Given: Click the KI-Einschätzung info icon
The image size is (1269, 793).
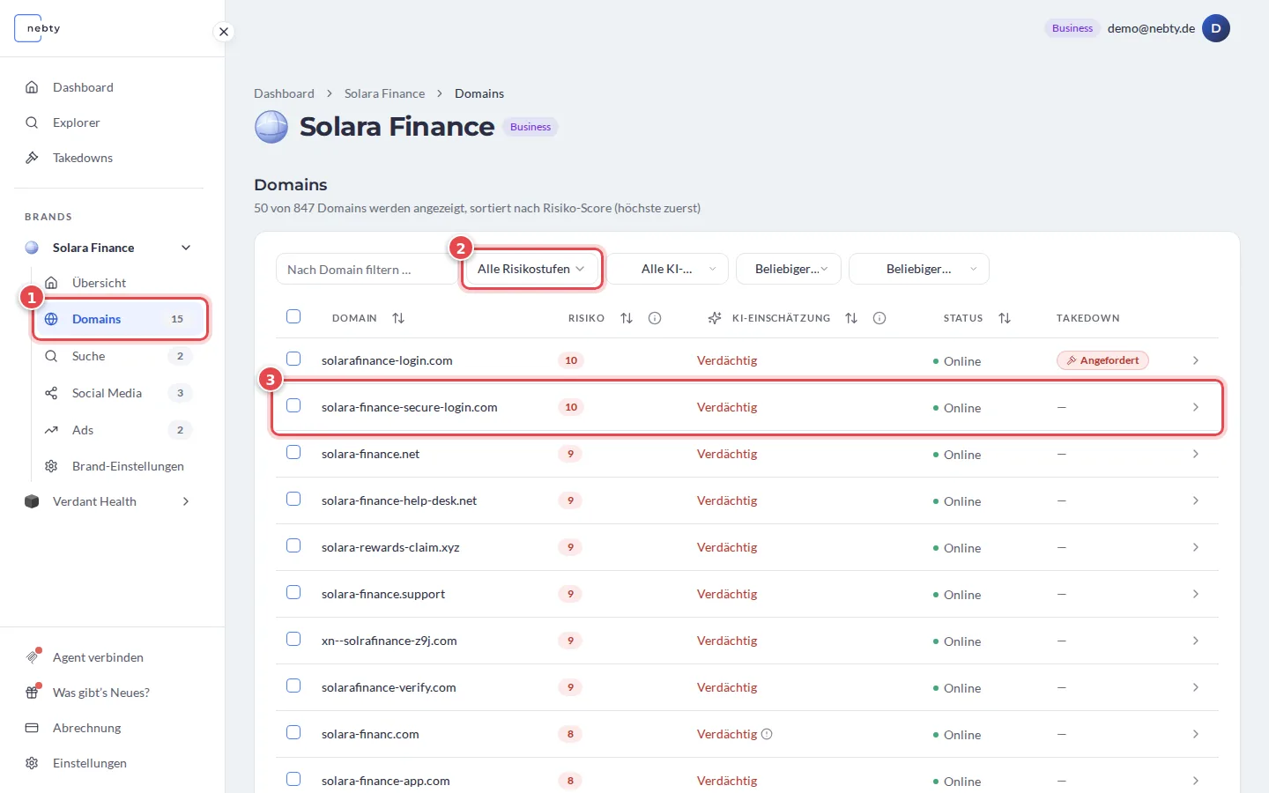Looking at the screenshot, I should click(x=879, y=318).
